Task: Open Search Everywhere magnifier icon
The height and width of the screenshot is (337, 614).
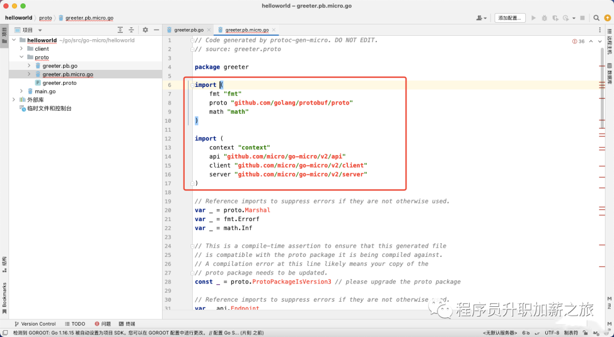Action: click(x=596, y=18)
